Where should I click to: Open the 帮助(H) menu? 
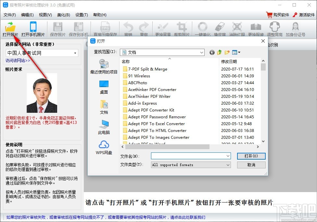click(100, 15)
